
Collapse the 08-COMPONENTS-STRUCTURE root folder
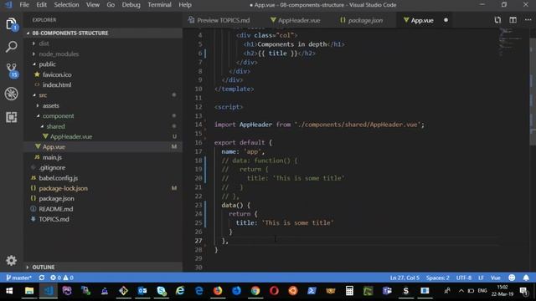[102, 33]
